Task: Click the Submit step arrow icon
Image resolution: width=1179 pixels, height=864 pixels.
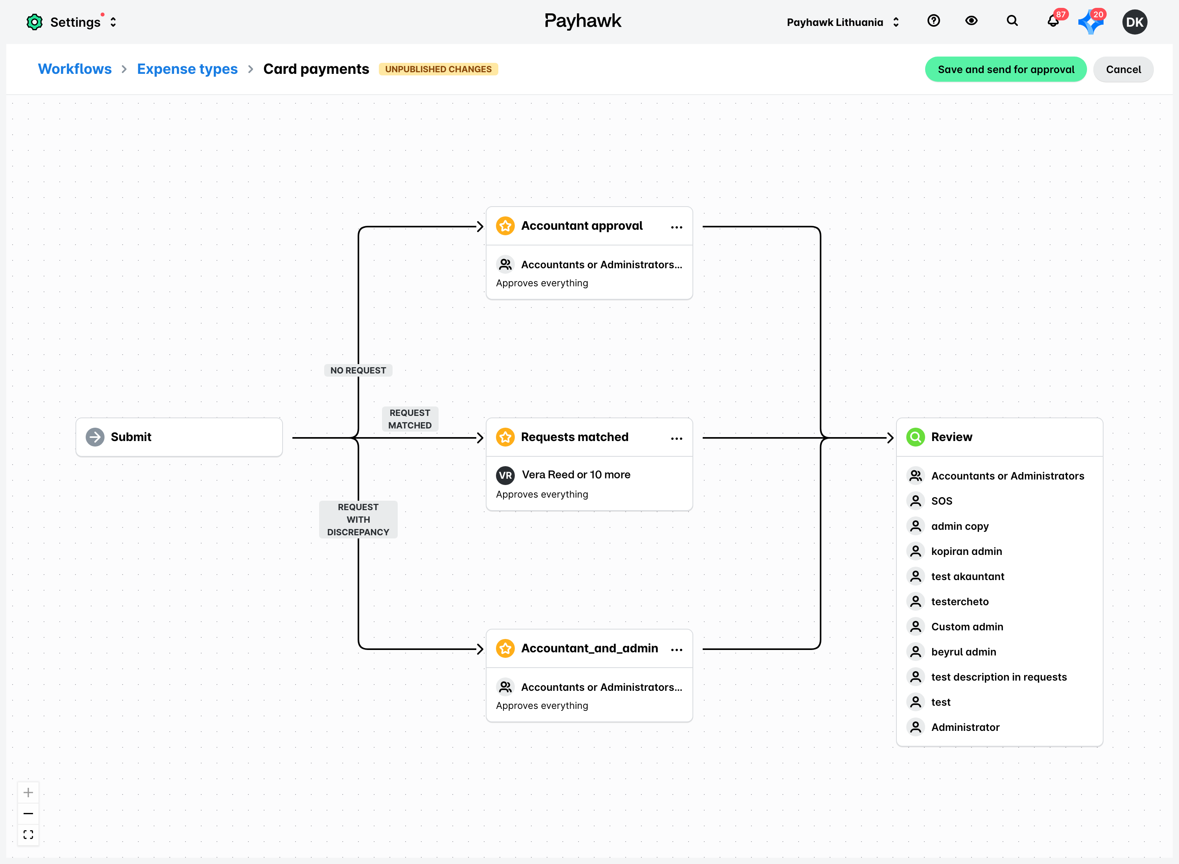Action: (95, 437)
